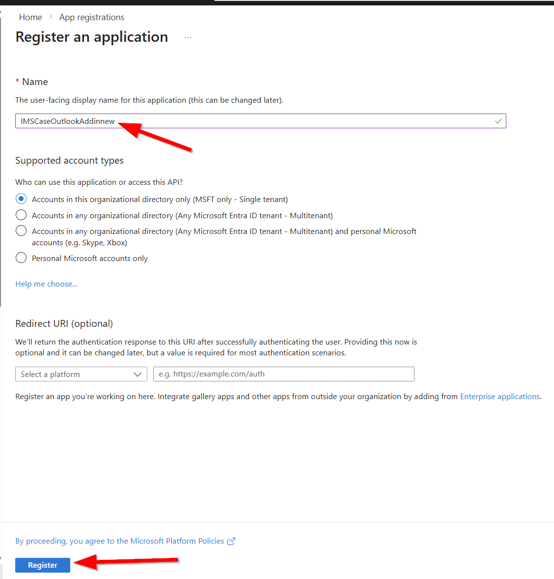The height and width of the screenshot is (579, 554).
Task: Click the Register button
Action: pyautogui.click(x=42, y=565)
